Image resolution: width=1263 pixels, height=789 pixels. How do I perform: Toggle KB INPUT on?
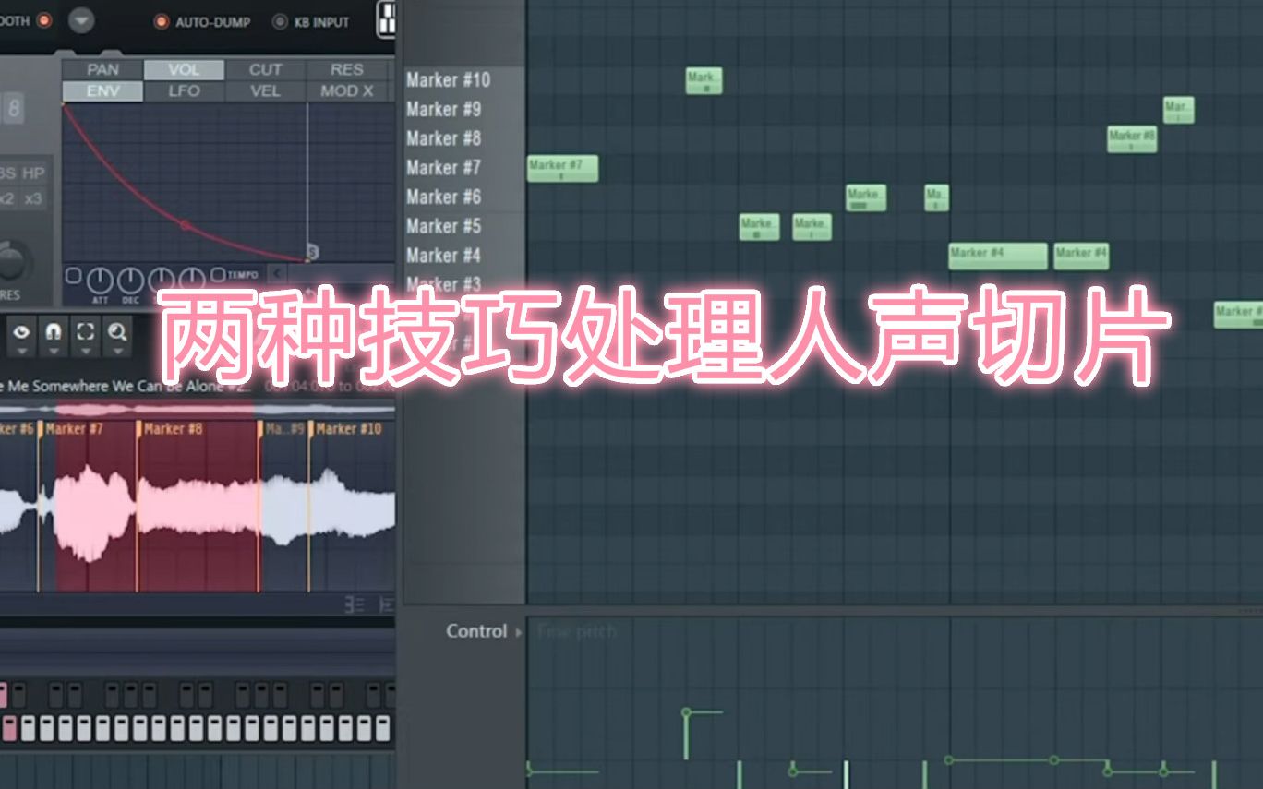pyautogui.click(x=278, y=22)
